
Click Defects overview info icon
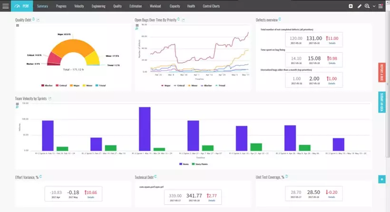pyautogui.click(x=280, y=19)
